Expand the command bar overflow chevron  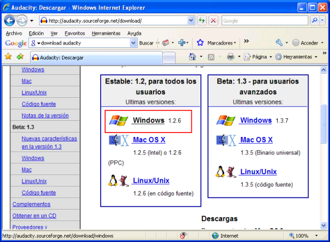click(324, 53)
